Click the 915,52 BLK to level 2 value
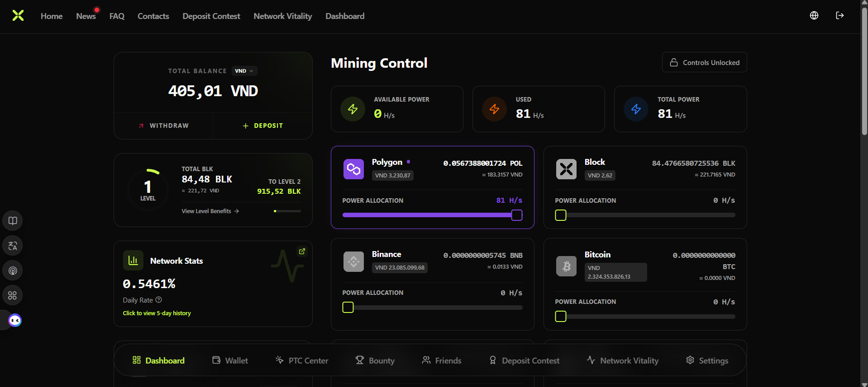This screenshot has width=868, height=387. coord(279,191)
